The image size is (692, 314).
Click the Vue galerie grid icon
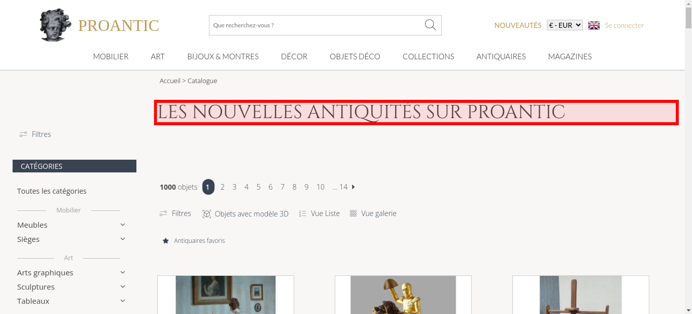(x=353, y=213)
